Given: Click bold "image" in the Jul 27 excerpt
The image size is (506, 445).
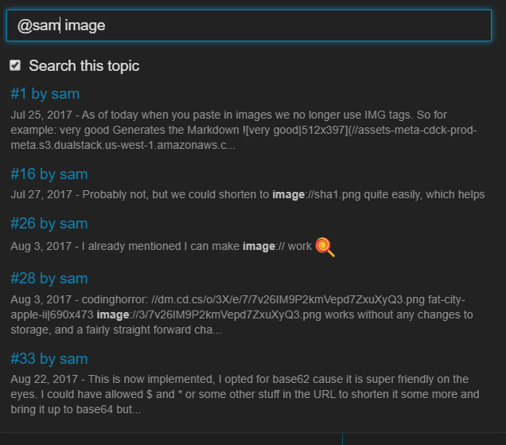Looking at the screenshot, I should (x=288, y=195).
